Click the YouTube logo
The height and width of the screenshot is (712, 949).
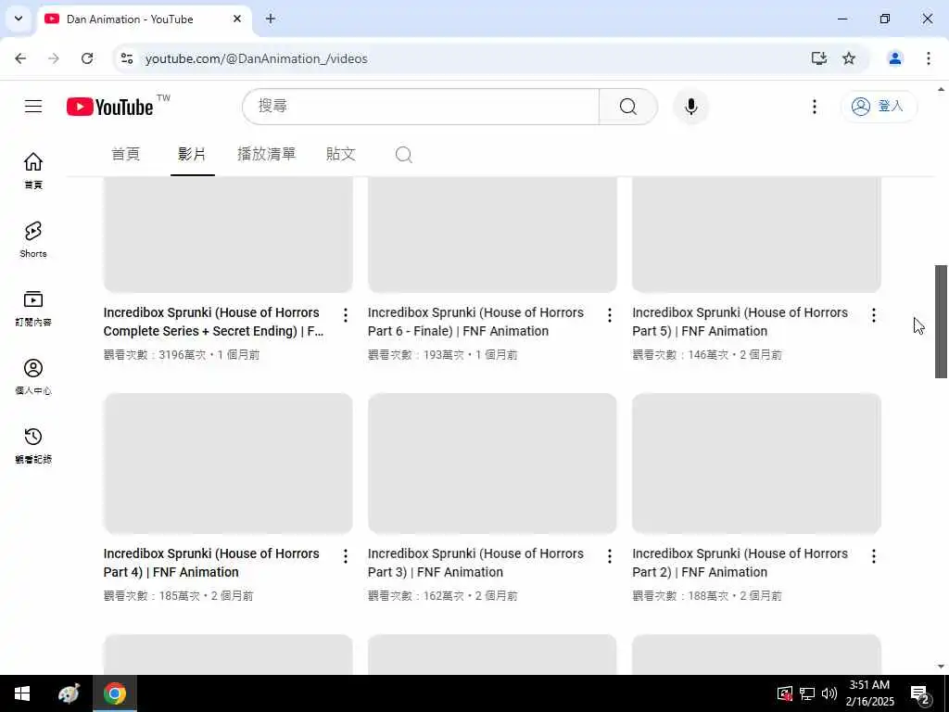coord(110,107)
